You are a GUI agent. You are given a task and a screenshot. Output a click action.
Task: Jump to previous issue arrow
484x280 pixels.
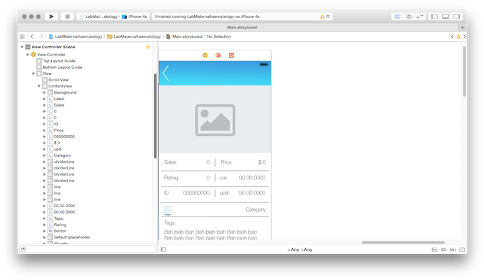[x=453, y=36]
